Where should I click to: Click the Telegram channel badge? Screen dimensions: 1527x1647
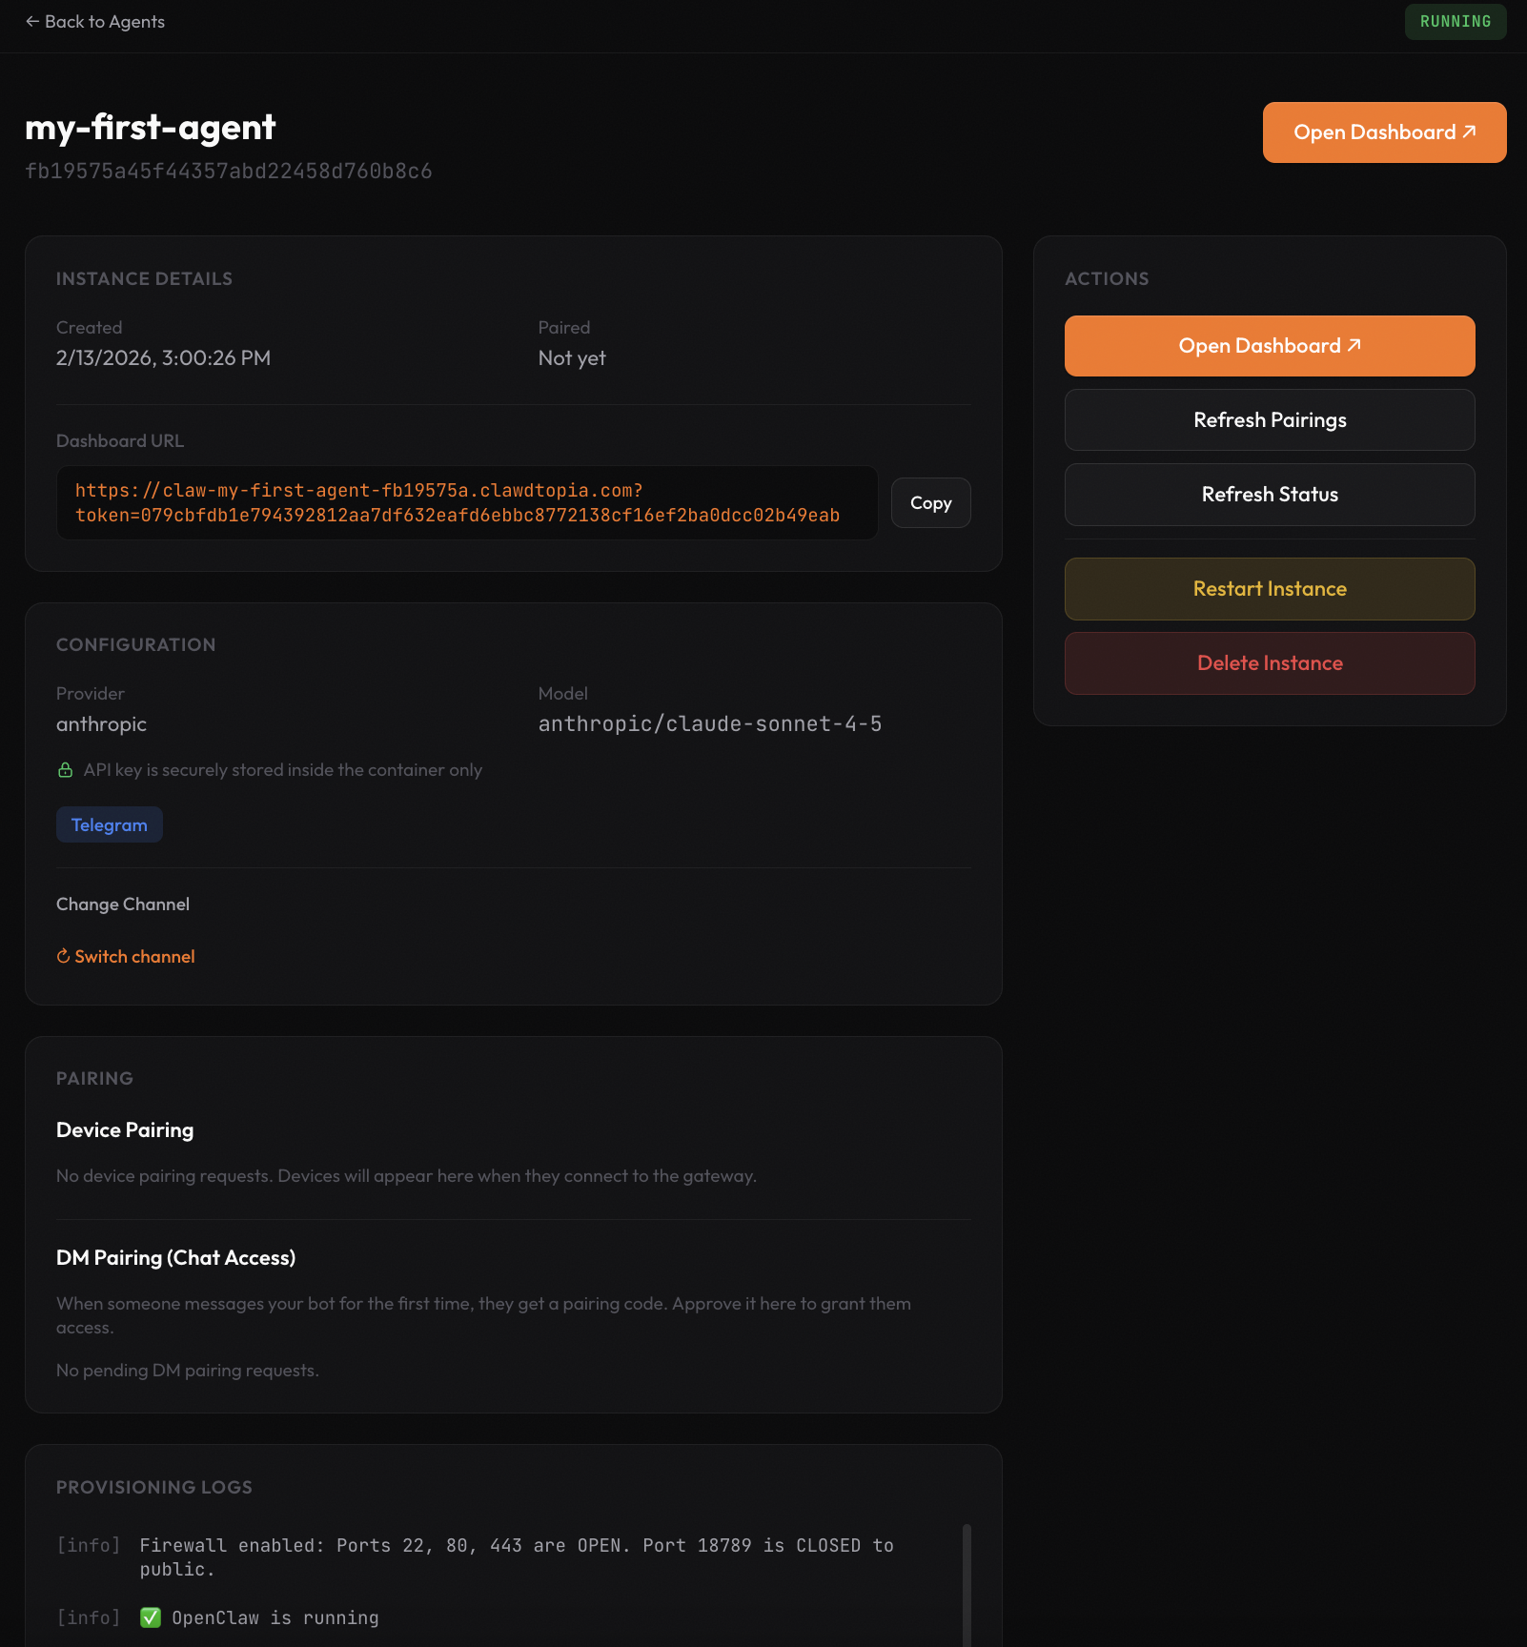click(109, 823)
